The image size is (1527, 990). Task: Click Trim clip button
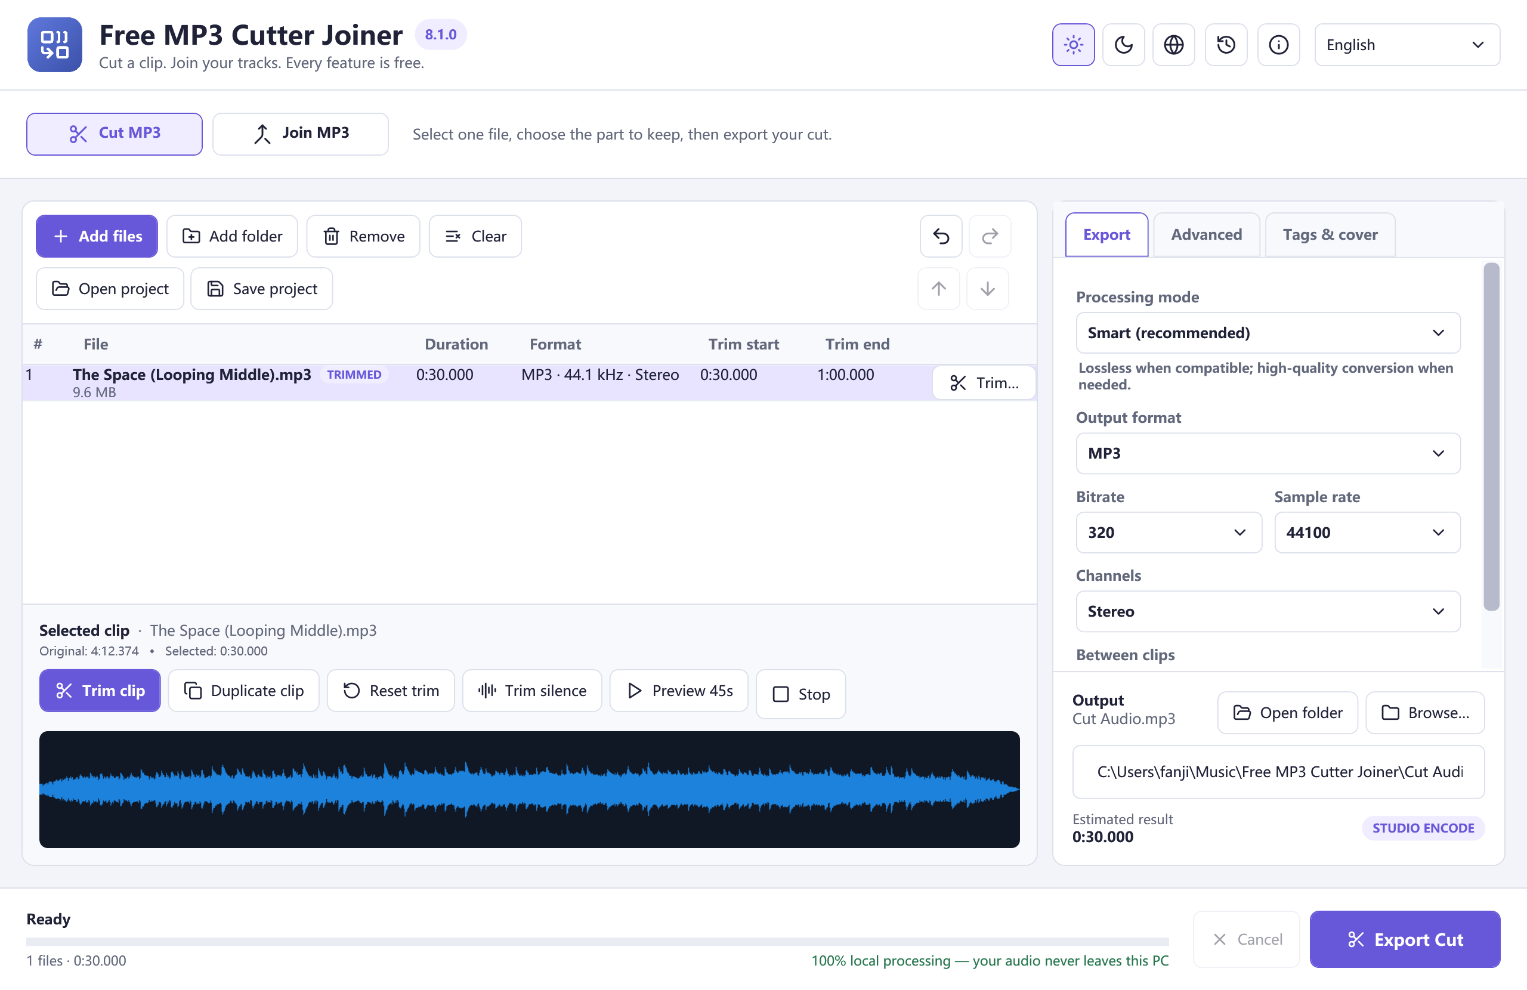click(x=100, y=691)
